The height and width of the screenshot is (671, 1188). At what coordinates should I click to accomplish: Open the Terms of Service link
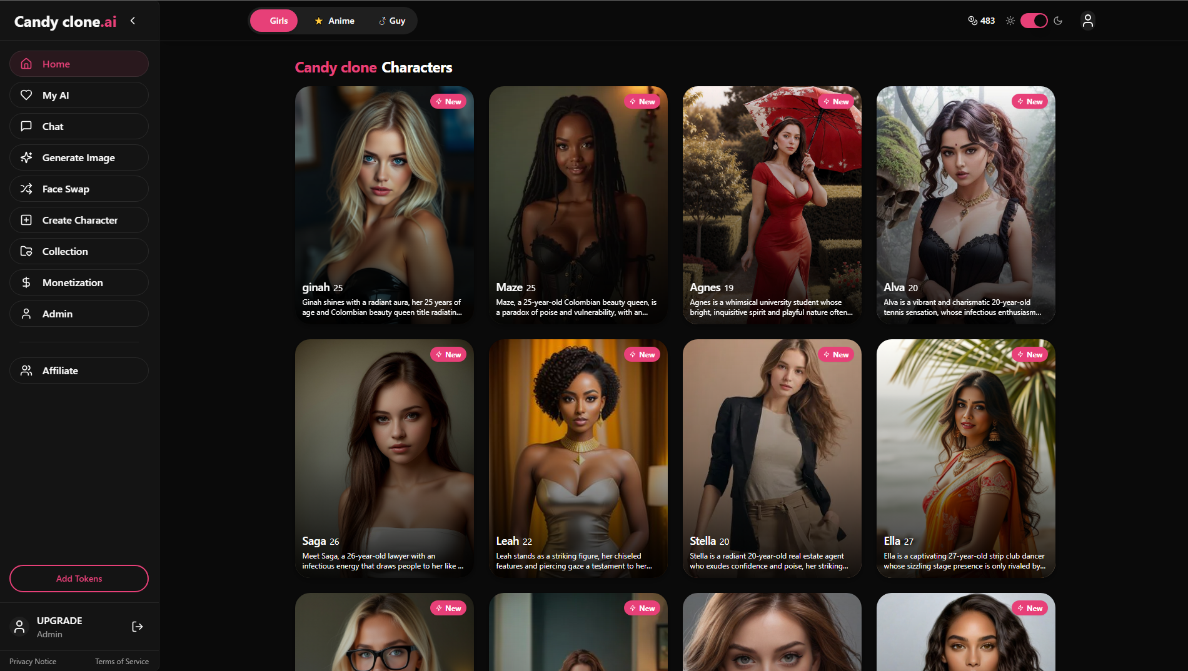(121, 662)
